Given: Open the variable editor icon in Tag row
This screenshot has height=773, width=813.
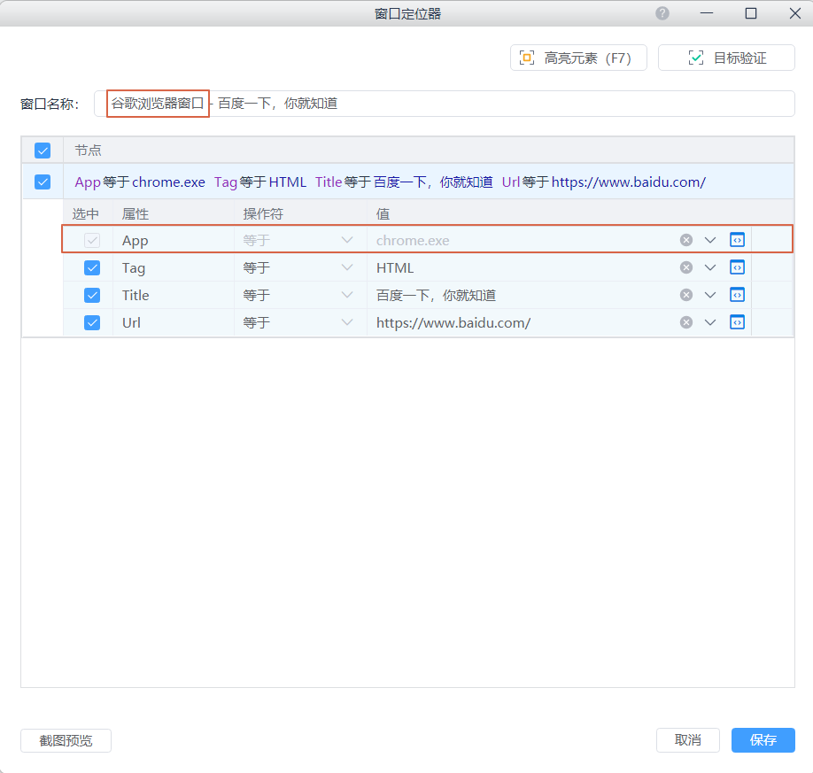Looking at the screenshot, I should (x=737, y=267).
